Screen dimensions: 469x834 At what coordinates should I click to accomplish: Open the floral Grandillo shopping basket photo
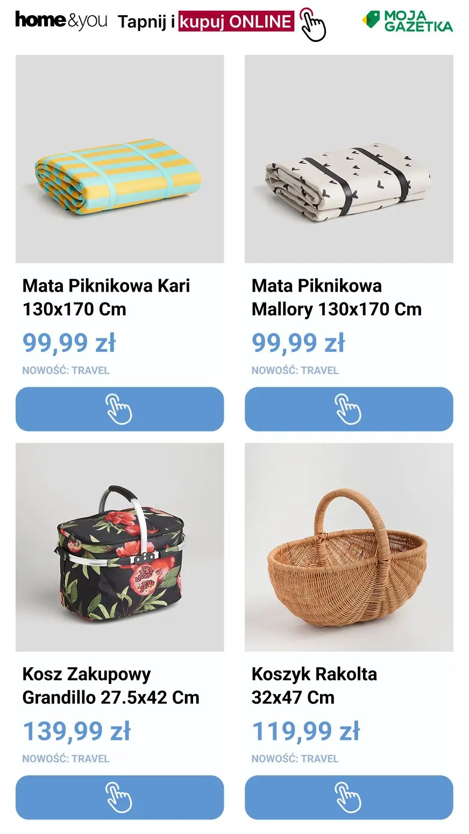[x=119, y=547]
